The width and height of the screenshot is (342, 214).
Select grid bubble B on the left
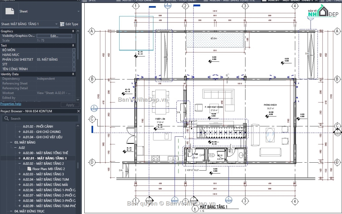pos(92,79)
